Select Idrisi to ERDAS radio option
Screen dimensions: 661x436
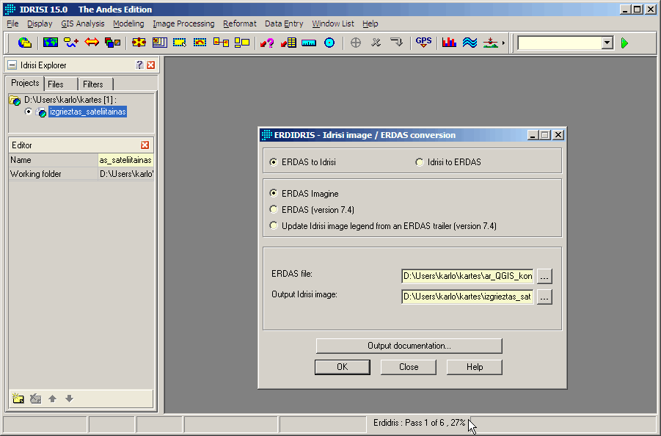click(x=420, y=162)
